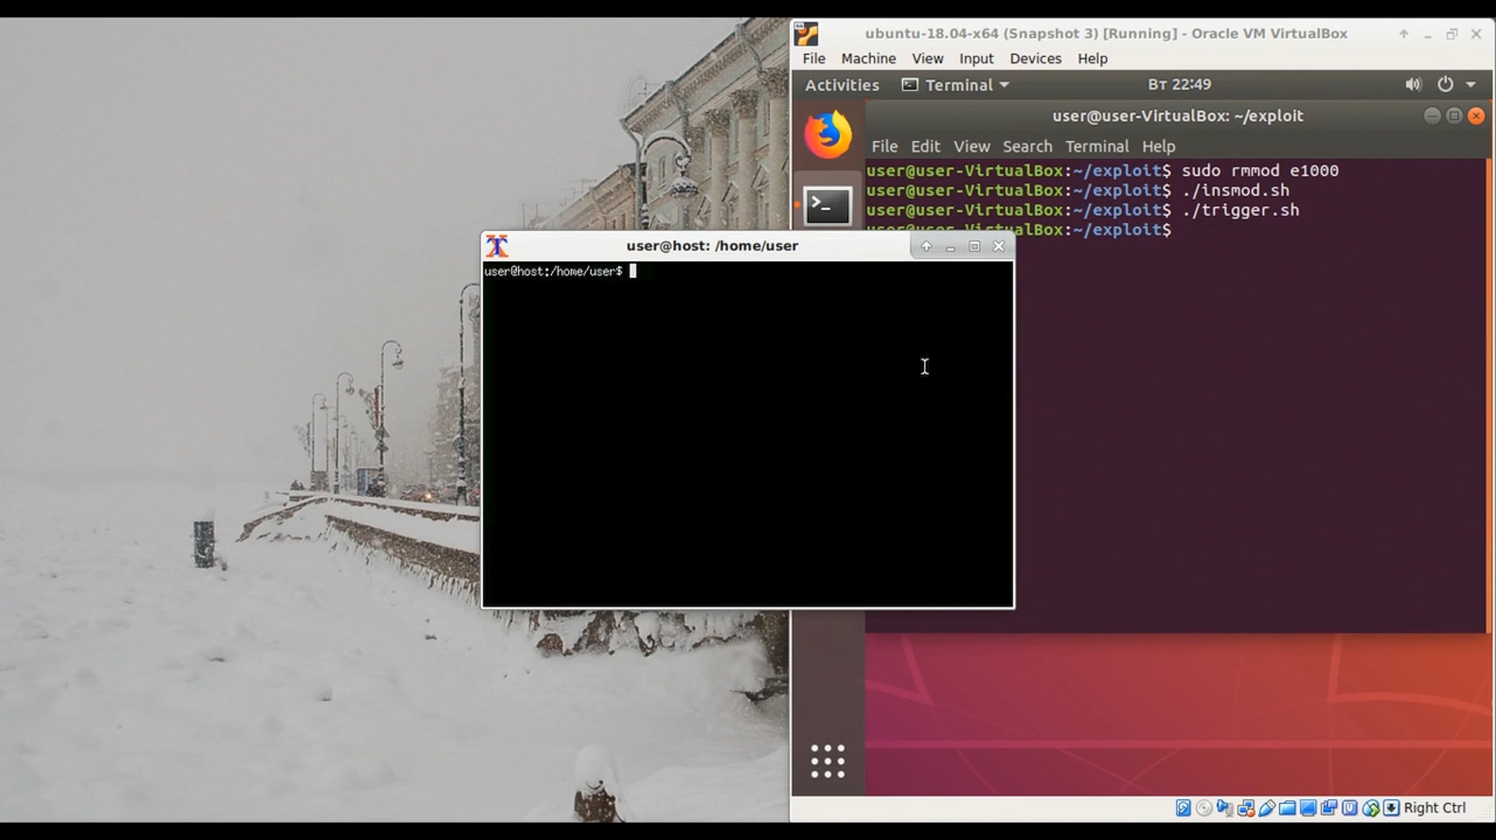Screen dimensions: 1496x840
Task: Click the audio status icon in VirtualBox
Action: 1225,808
